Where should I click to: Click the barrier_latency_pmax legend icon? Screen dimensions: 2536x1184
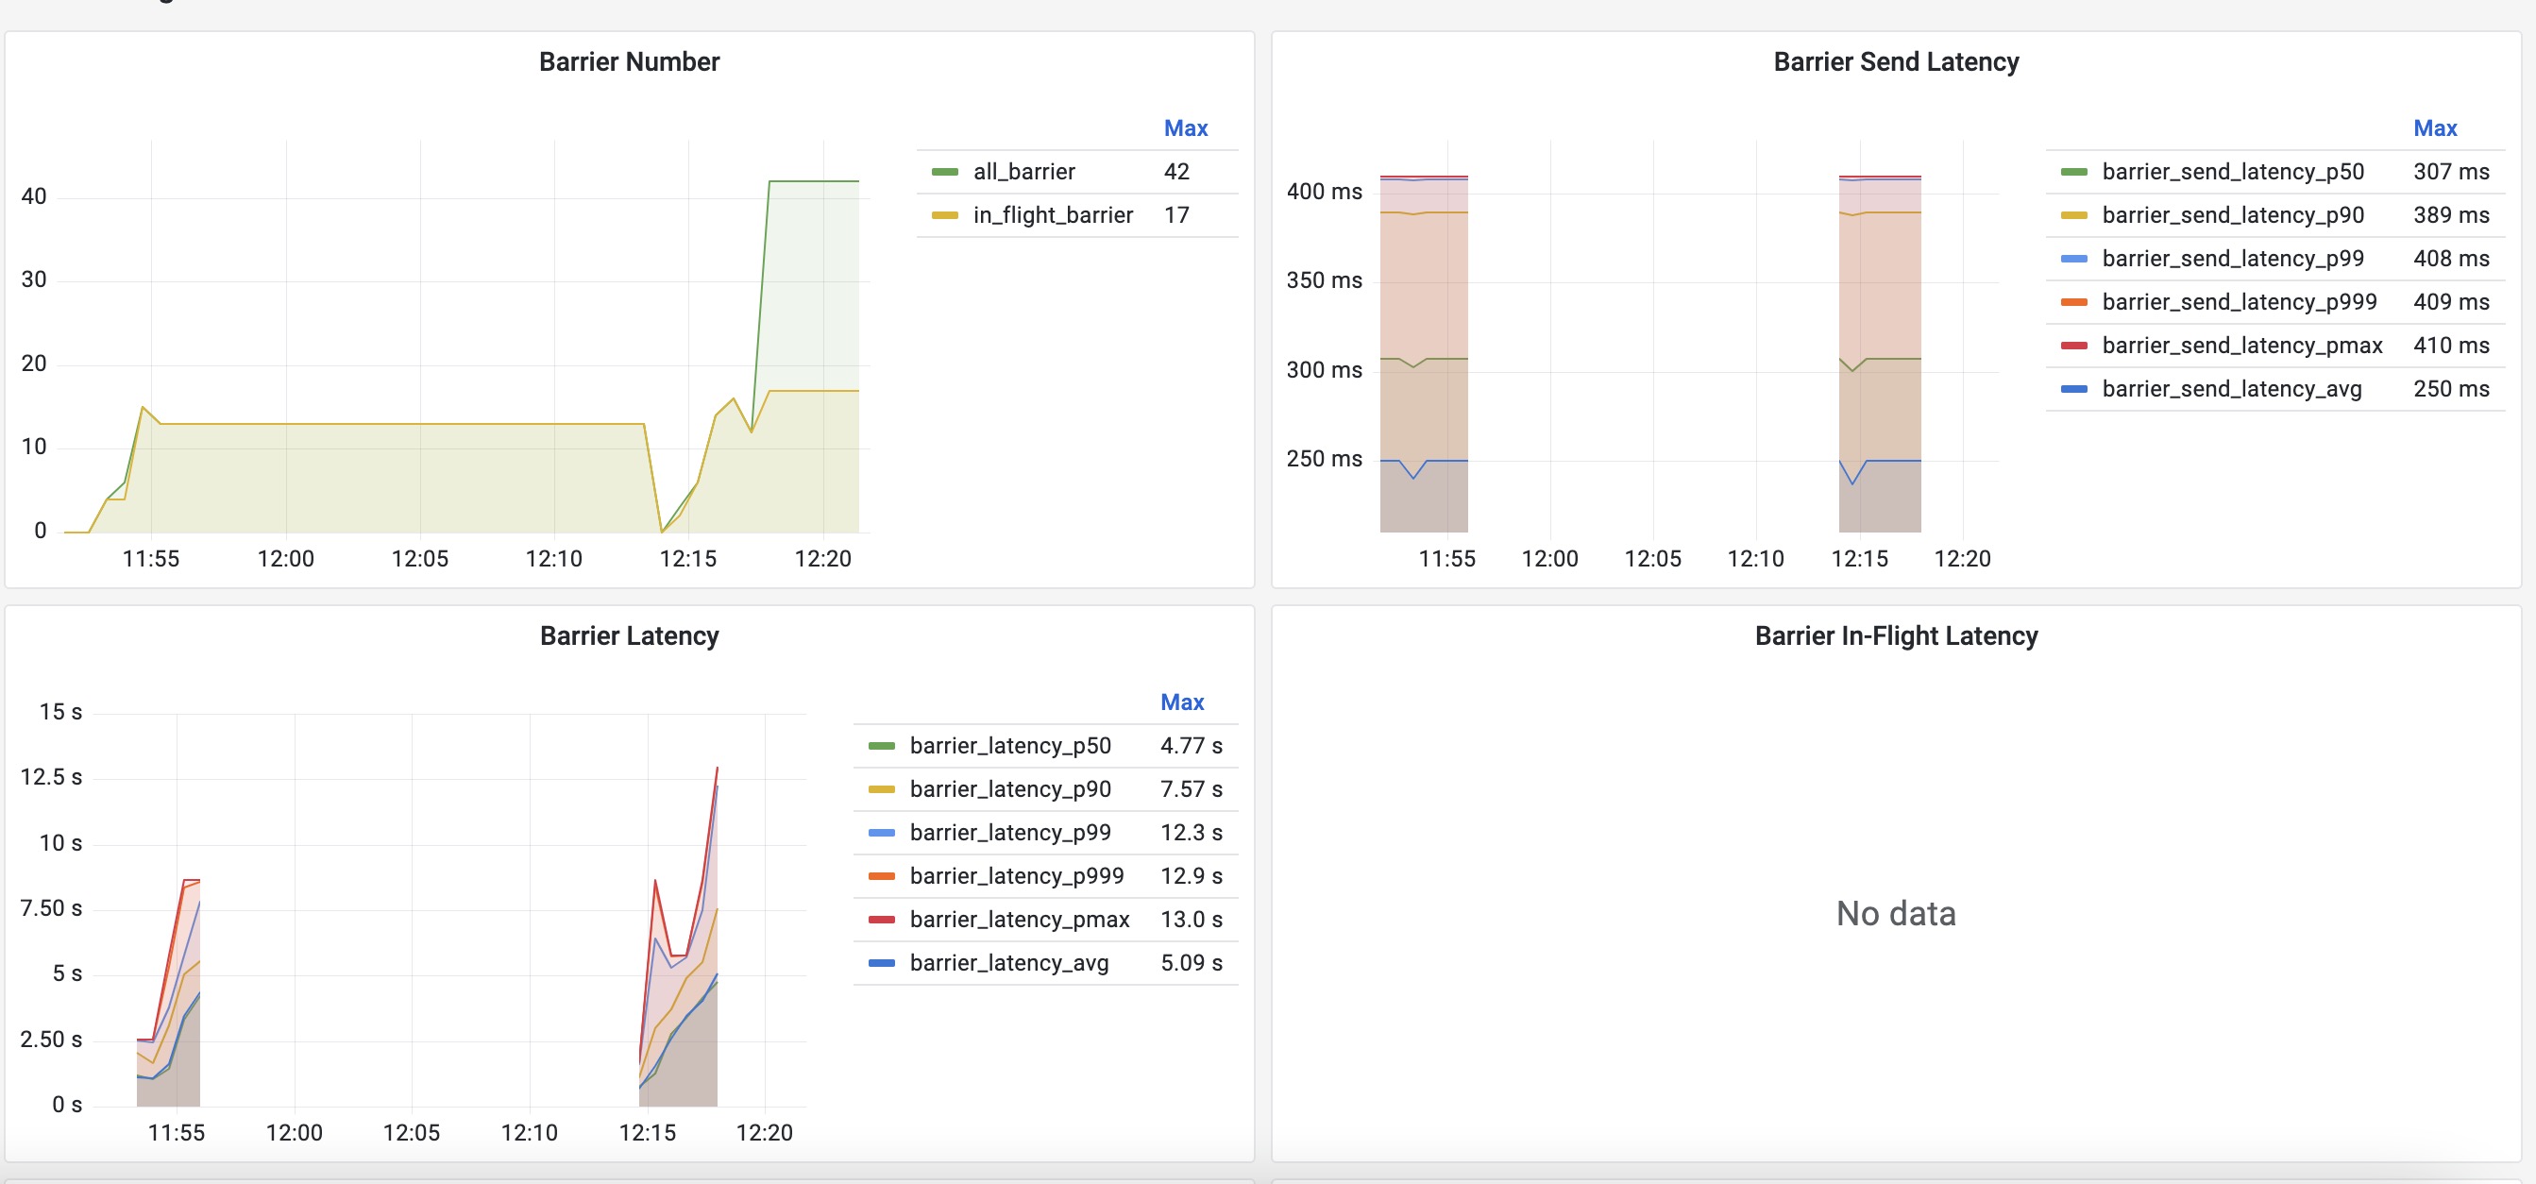[x=881, y=919]
